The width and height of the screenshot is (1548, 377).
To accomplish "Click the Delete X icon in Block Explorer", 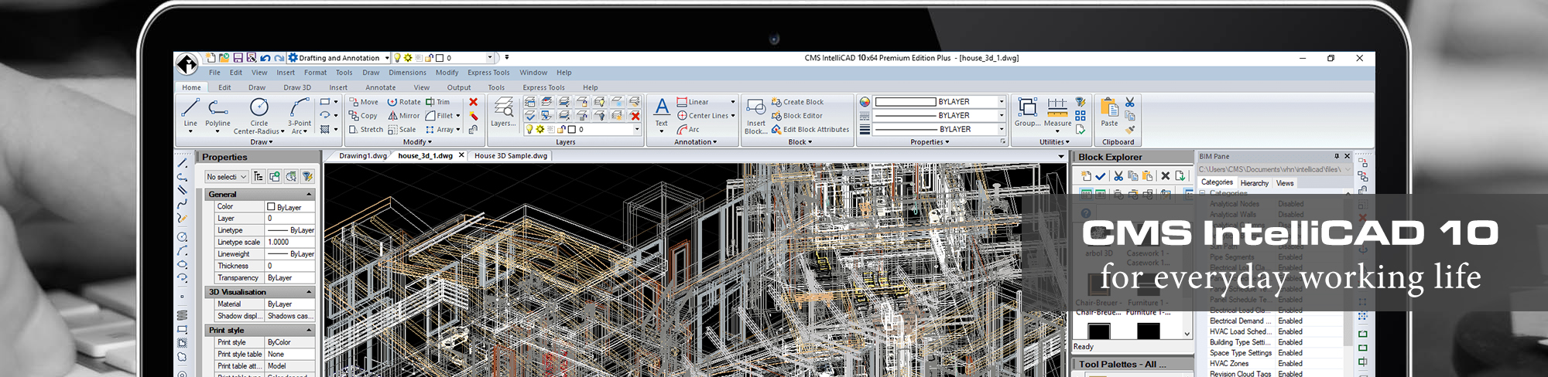I will click(x=1165, y=176).
